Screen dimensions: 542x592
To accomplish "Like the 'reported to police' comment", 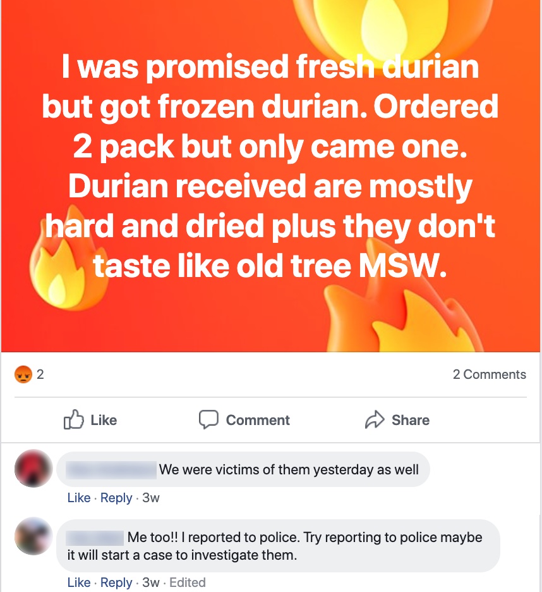I will pos(79,582).
